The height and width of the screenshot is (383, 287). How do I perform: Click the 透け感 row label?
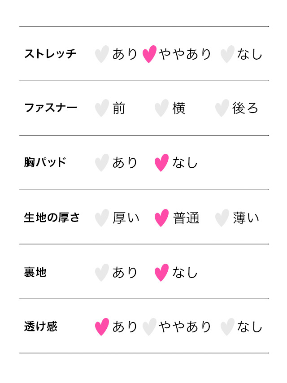pos(41,327)
